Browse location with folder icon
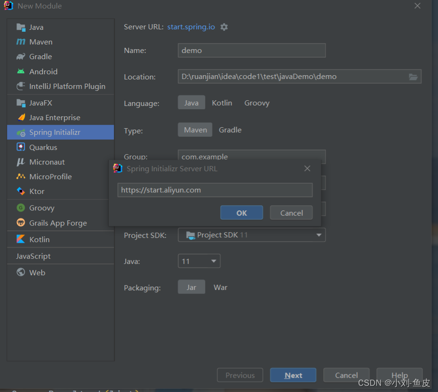 [x=413, y=77]
